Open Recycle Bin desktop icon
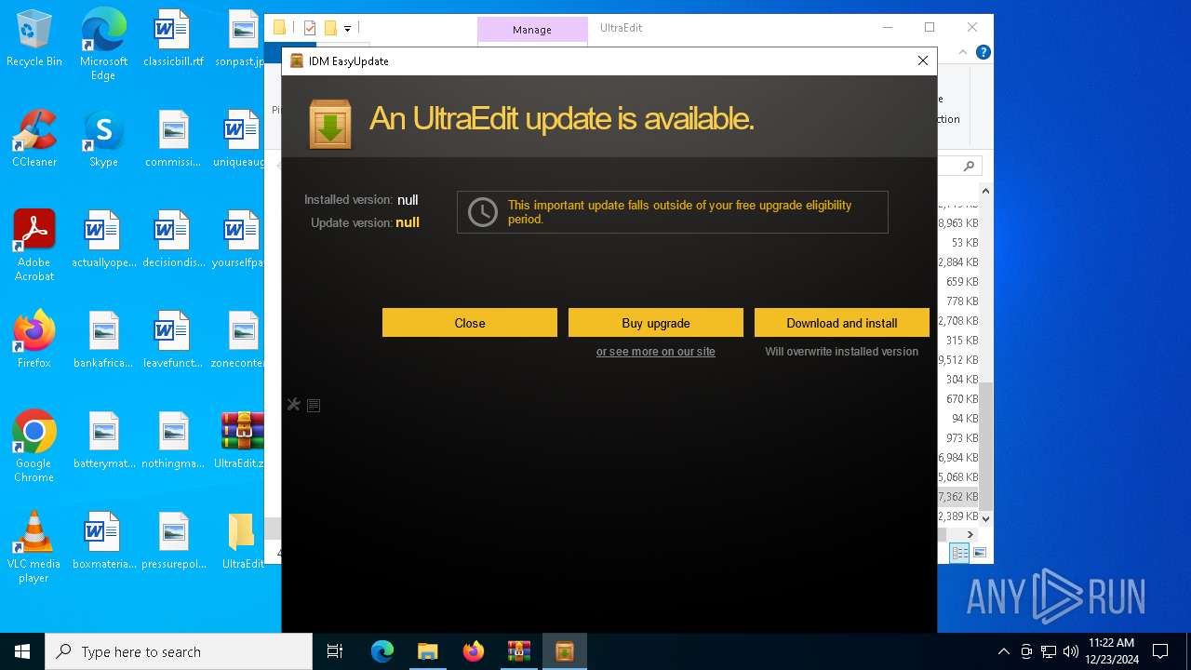This screenshot has height=670, width=1191. click(34, 39)
